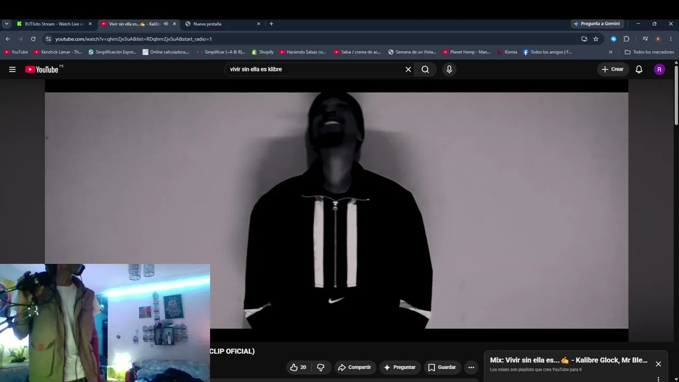Install the app from the address bar
Screen dimensions: 679x382
[584, 39]
